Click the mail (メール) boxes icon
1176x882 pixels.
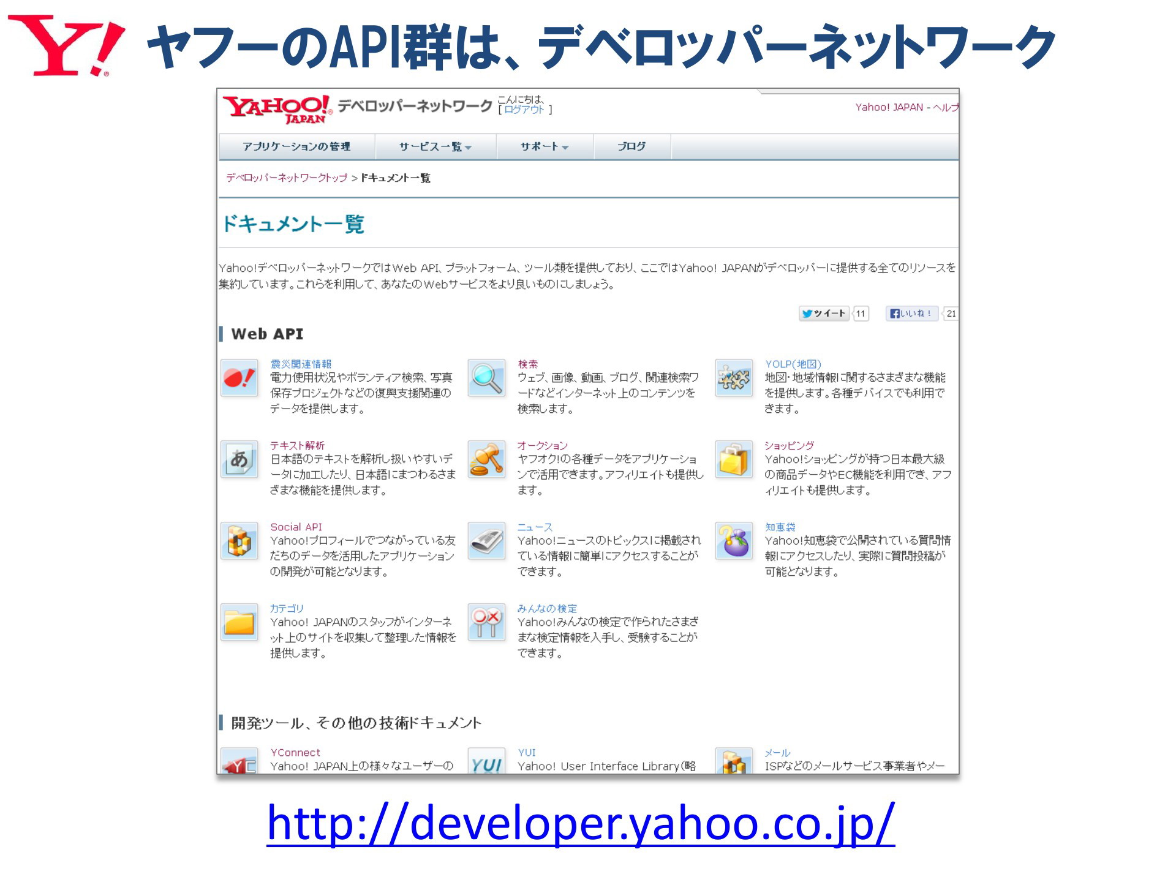734,761
